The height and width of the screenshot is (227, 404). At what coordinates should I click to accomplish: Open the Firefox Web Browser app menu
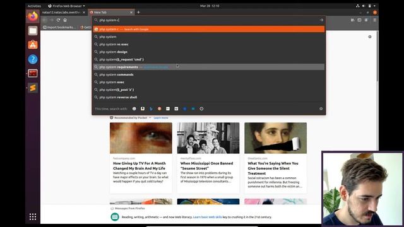[x=66, y=6]
